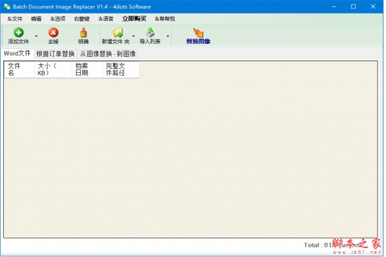The width and height of the screenshot is (386, 257).
Task: Sort by the 完整文件路径 column header
Action: coord(121,70)
